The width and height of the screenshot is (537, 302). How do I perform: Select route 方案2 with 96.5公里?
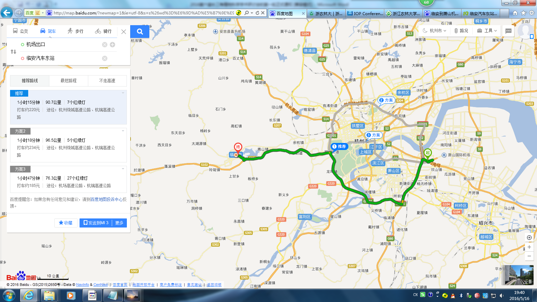click(68, 145)
